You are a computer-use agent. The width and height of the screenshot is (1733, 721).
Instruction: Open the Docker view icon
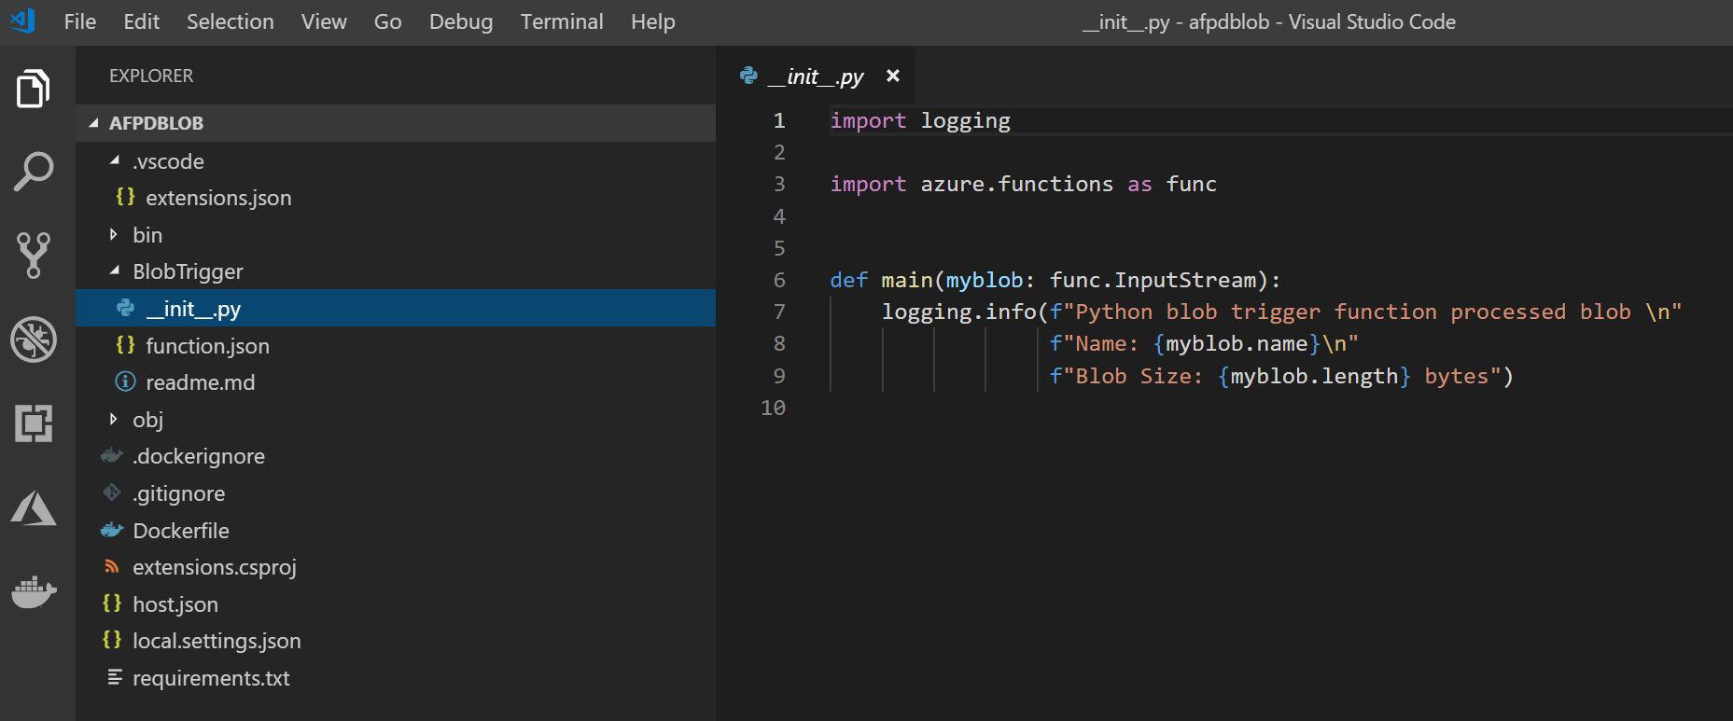coord(34,591)
